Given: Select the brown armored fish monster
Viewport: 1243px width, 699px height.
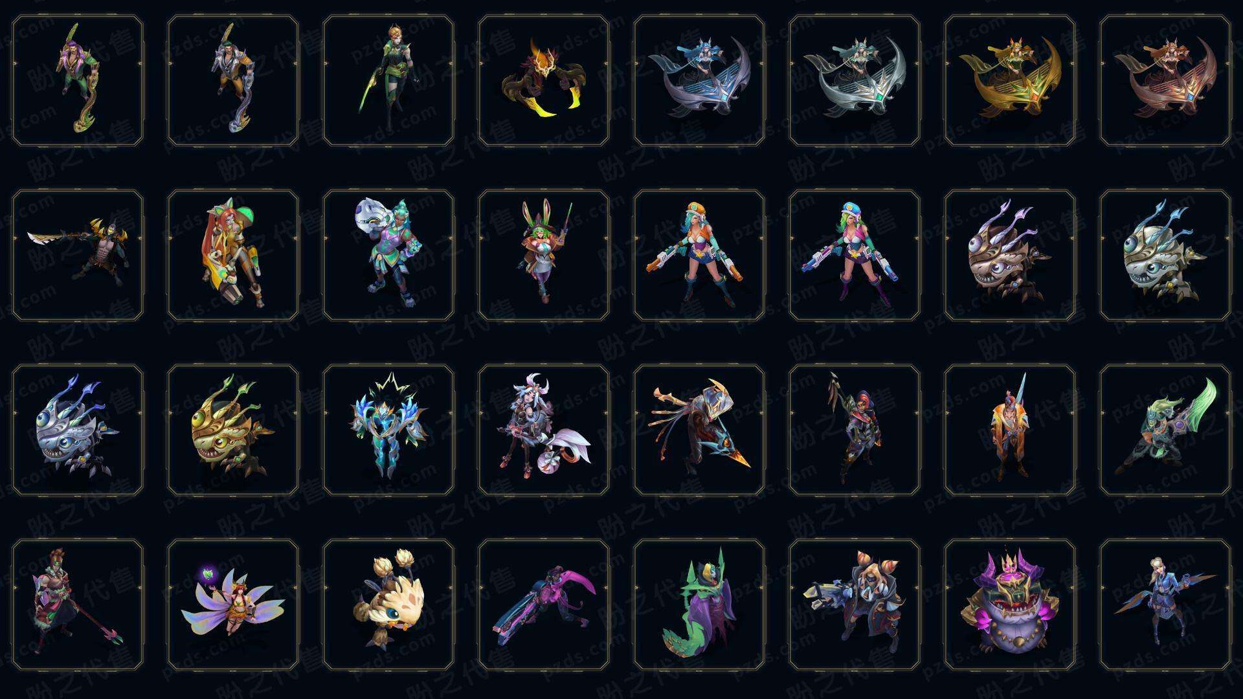Looking at the screenshot, I should (x=1010, y=255).
